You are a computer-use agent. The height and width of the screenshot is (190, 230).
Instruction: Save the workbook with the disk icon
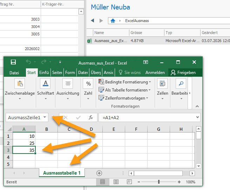click(x=13, y=62)
